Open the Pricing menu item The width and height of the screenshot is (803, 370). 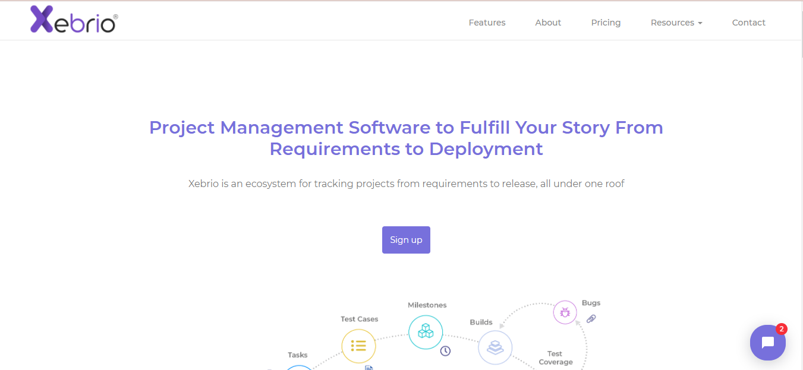[606, 23]
